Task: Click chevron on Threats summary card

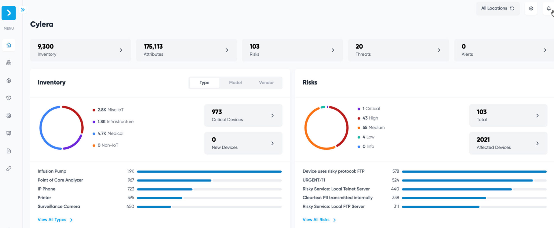Action: click(439, 50)
